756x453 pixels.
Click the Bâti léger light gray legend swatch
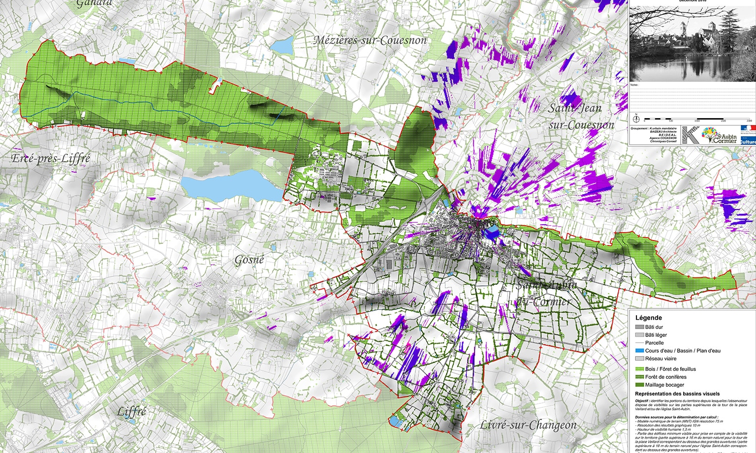(x=639, y=335)
